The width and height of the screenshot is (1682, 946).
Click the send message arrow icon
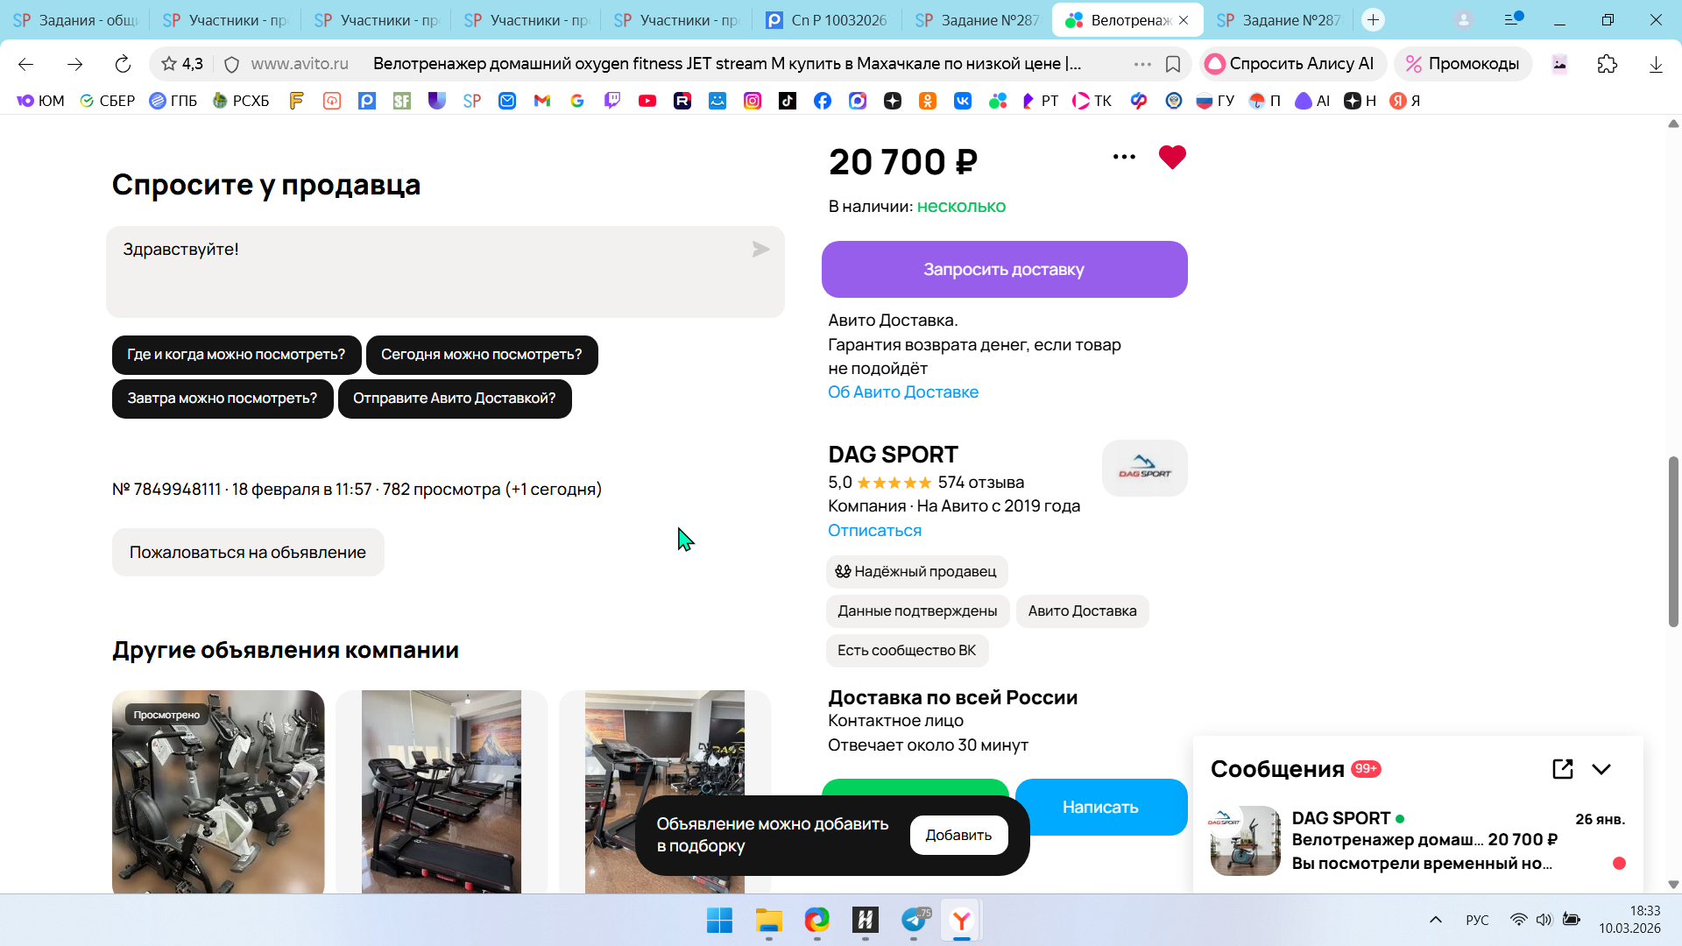tap(760, 251)
